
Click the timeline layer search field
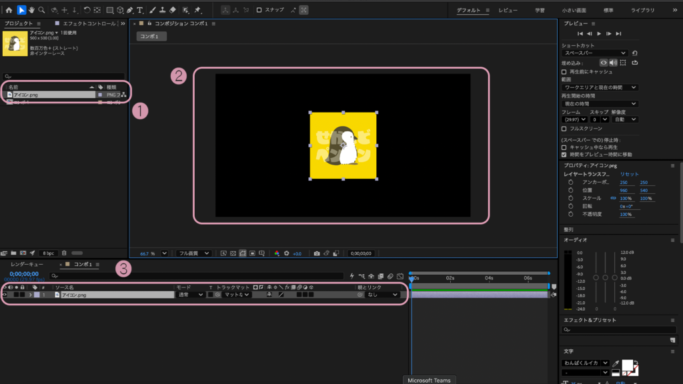[x=197, y=276]
